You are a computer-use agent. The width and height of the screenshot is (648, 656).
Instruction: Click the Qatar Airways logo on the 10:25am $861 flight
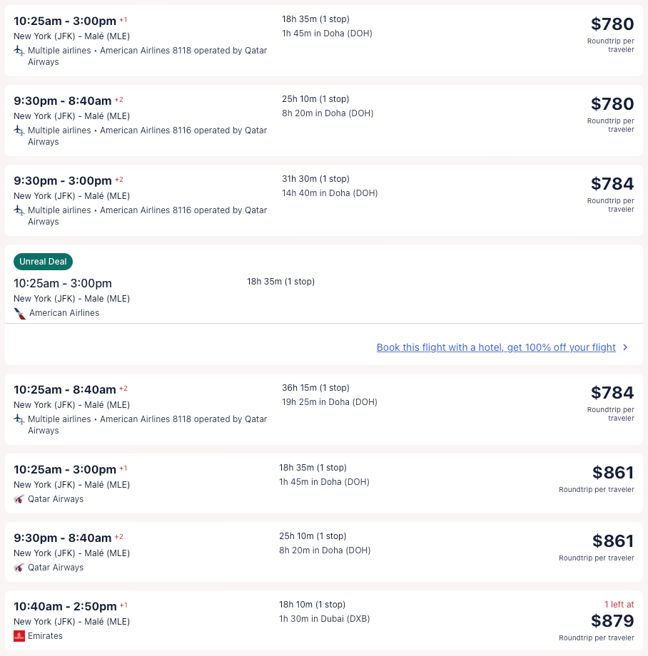point(19,499)
